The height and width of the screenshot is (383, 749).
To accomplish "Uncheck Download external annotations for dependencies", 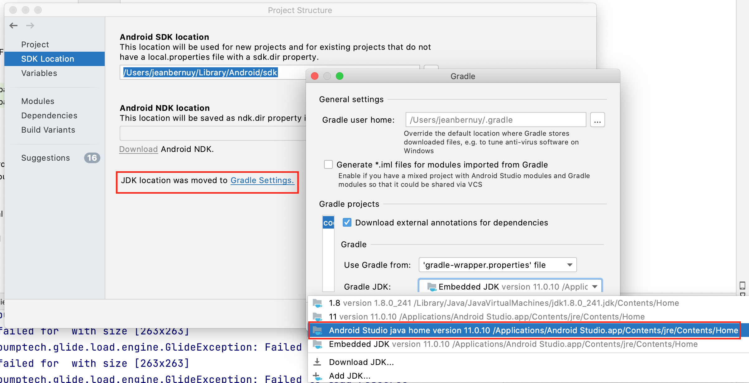I will [347, 222].
